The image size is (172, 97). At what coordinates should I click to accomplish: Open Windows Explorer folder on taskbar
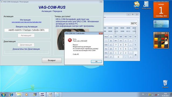coord(19,95)
